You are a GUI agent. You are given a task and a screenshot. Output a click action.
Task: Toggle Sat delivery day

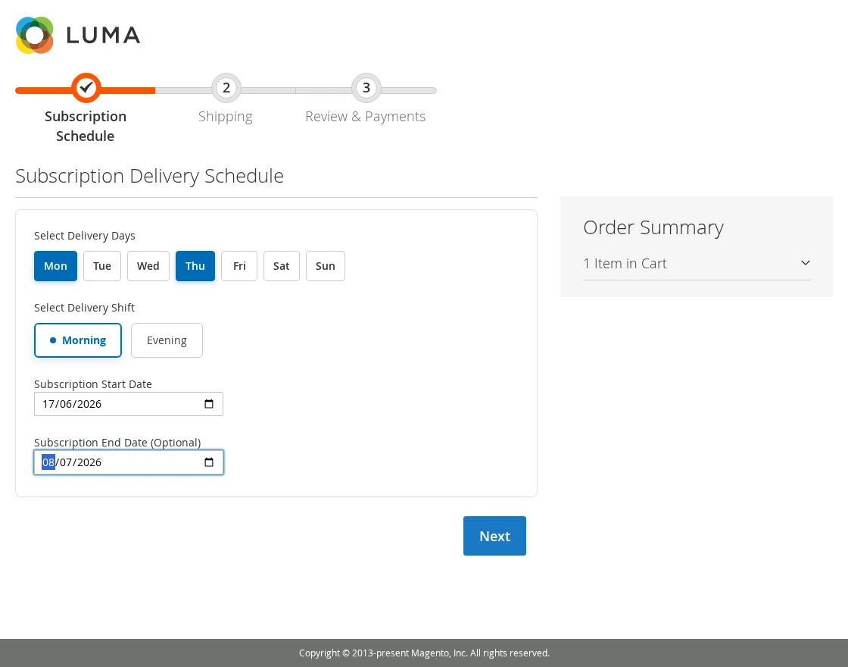click(x=281, y=266)
